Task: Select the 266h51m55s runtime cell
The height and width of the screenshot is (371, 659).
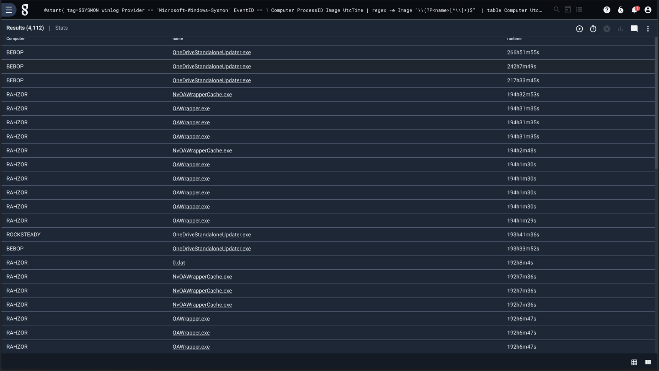Action: 523,52
